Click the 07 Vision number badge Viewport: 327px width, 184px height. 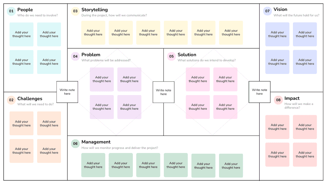(267, 11)
